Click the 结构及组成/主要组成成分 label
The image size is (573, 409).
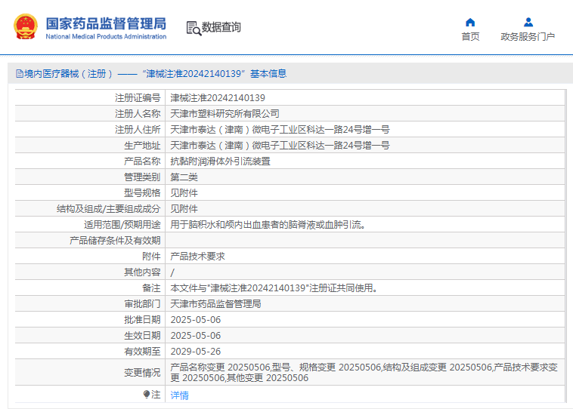(x=109, y=209)
